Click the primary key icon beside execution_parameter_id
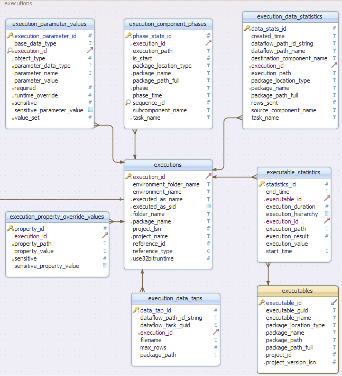Viewport: 342px width, 376px height. tap(10, 36)
